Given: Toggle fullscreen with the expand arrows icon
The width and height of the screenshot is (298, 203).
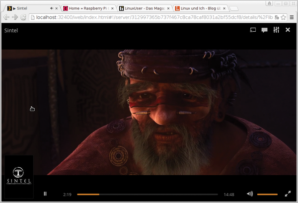Looking at the screenshot, I should click(288, 194).
